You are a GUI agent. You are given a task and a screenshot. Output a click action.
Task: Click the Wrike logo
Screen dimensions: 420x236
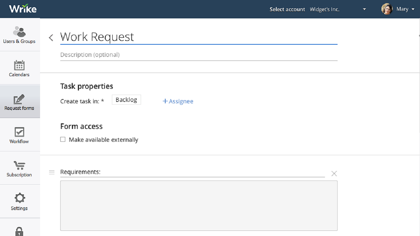23,9
